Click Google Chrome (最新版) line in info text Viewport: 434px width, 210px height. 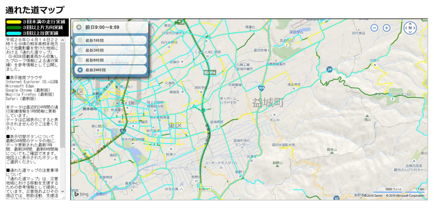pos(28,90)
